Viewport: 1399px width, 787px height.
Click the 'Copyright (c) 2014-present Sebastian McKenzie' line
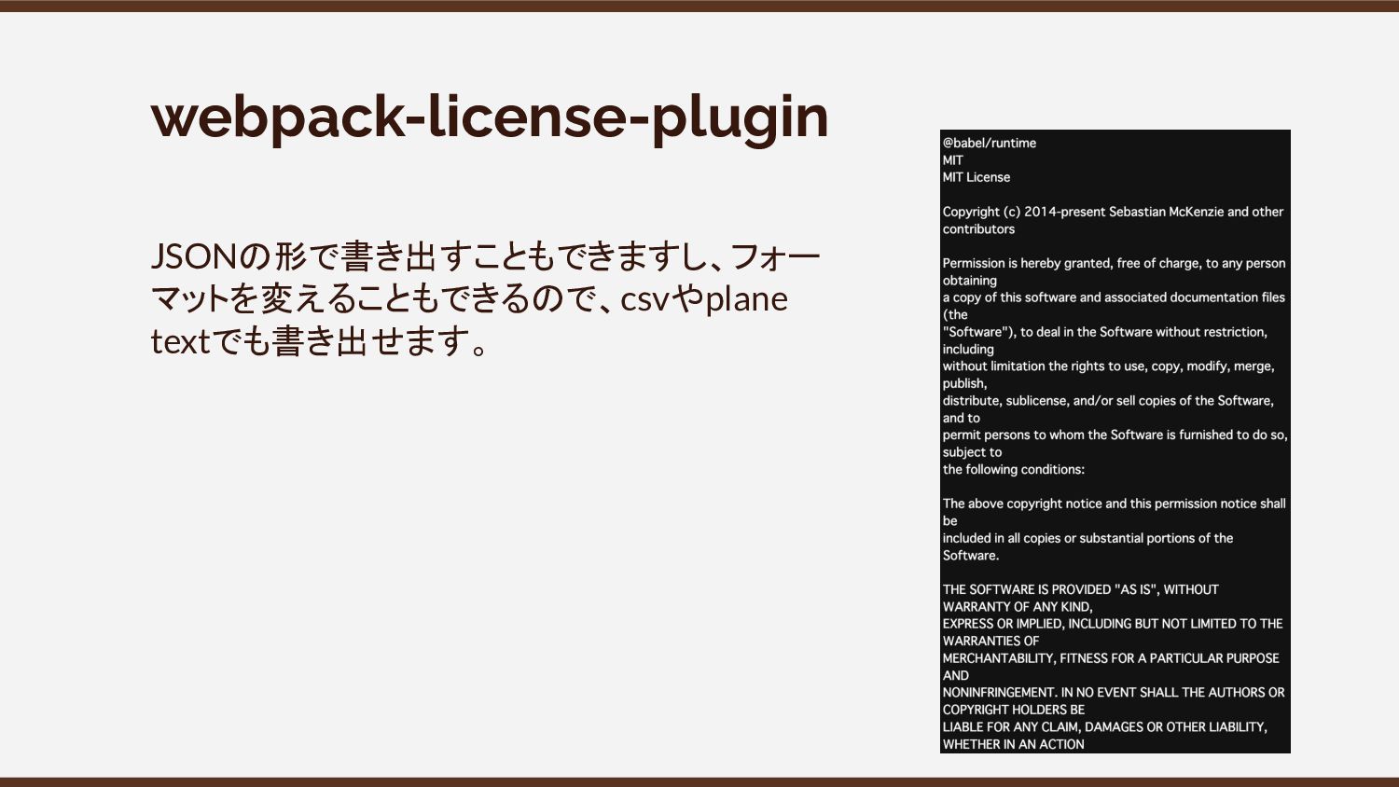click(1113, 212)
